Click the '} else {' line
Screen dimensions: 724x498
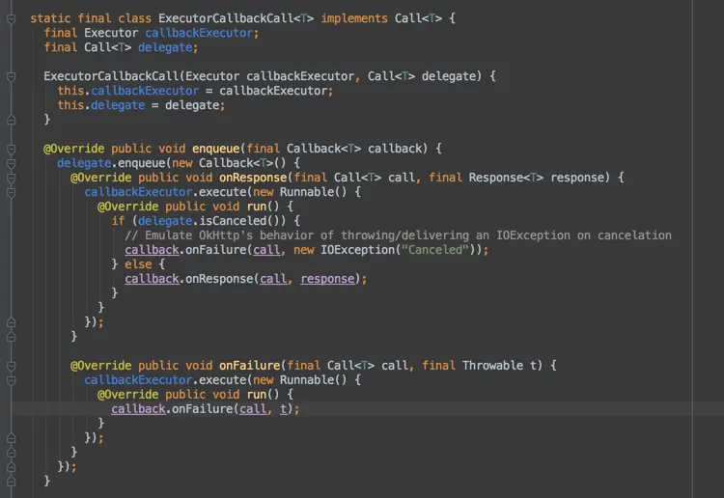(138, 264)
